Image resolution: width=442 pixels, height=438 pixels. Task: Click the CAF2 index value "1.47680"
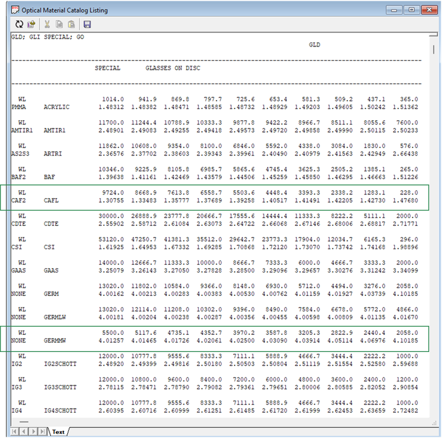coord(405,200)
